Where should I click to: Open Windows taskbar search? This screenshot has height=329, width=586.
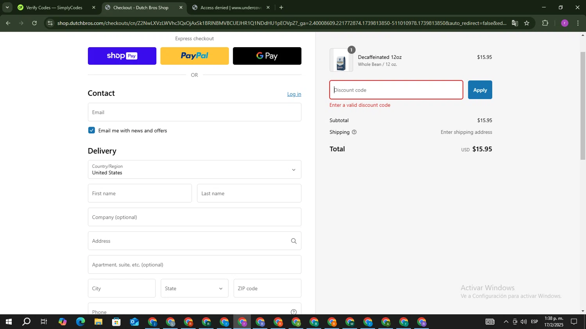point(27,322)
